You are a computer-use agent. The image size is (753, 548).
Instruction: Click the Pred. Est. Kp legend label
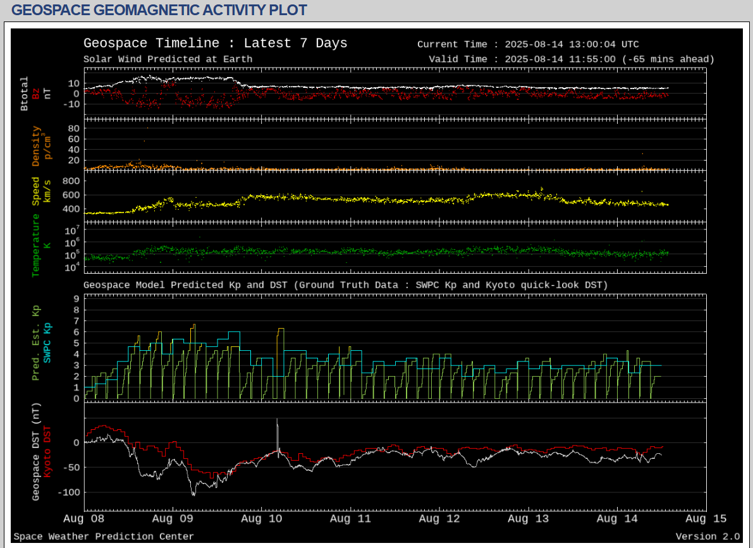click(x=36, y=343)
